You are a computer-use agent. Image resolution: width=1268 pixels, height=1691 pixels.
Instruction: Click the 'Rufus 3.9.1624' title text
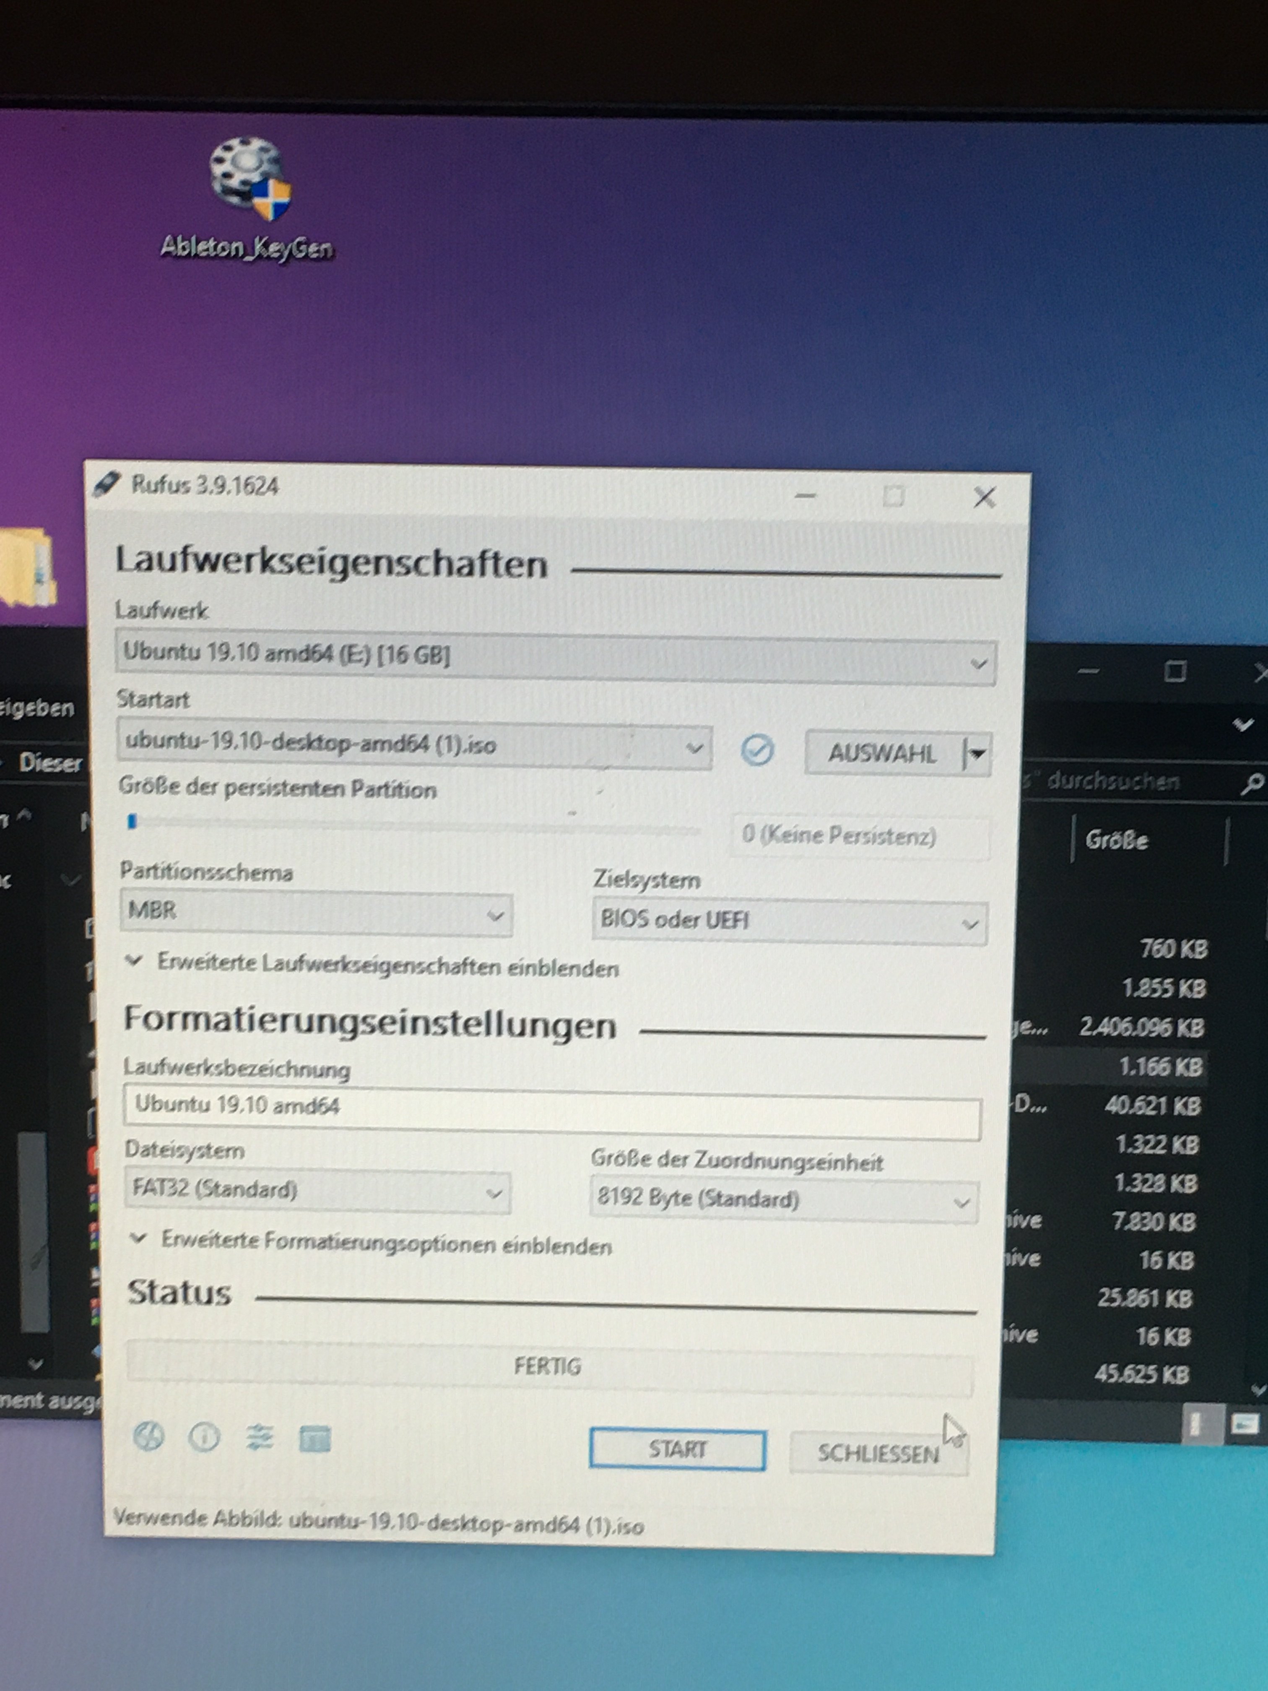tap(204, 485)
